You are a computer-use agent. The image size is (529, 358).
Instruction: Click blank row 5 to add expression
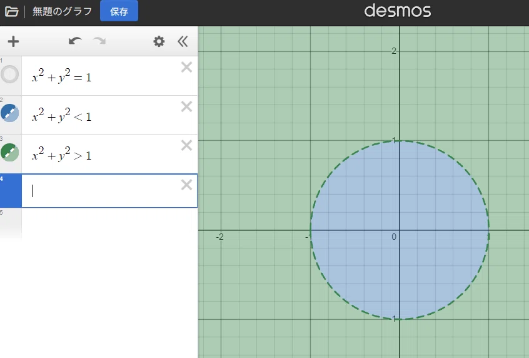tap(109, 225)
